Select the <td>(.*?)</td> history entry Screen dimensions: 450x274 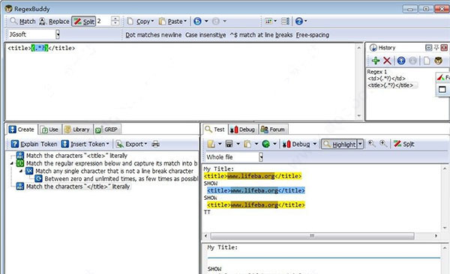[386, 79]
